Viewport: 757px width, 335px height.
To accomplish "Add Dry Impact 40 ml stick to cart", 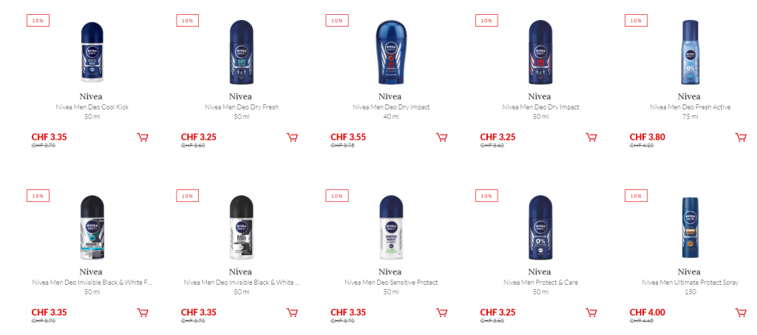I will pos(442,138).
